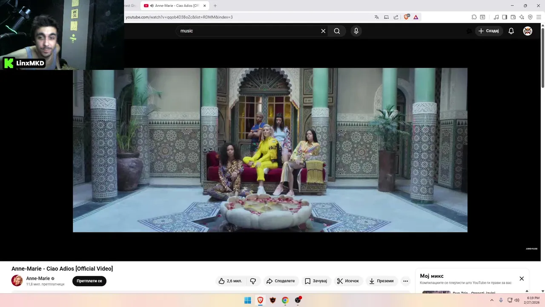
Task: Open Google Chrome in taskbar
Action: [x=285, y=300]
